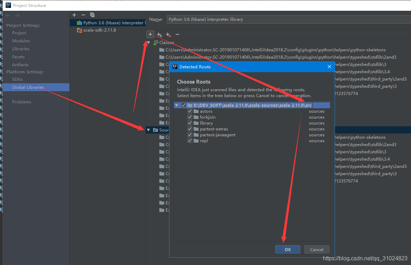
Task: Select the partest-javaagent folder row
Action: [x=252, y=135]
